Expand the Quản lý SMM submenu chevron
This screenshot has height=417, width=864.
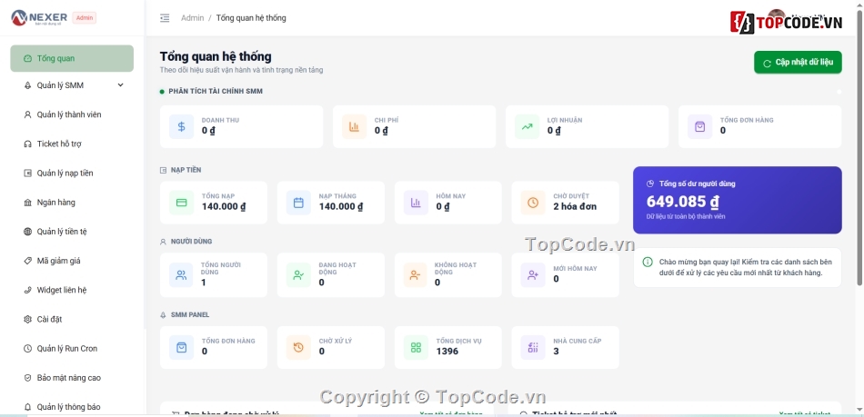point(121,85)
